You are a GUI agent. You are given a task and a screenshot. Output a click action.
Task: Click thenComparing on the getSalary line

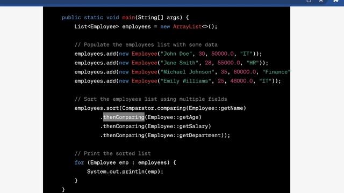(124, 127)
